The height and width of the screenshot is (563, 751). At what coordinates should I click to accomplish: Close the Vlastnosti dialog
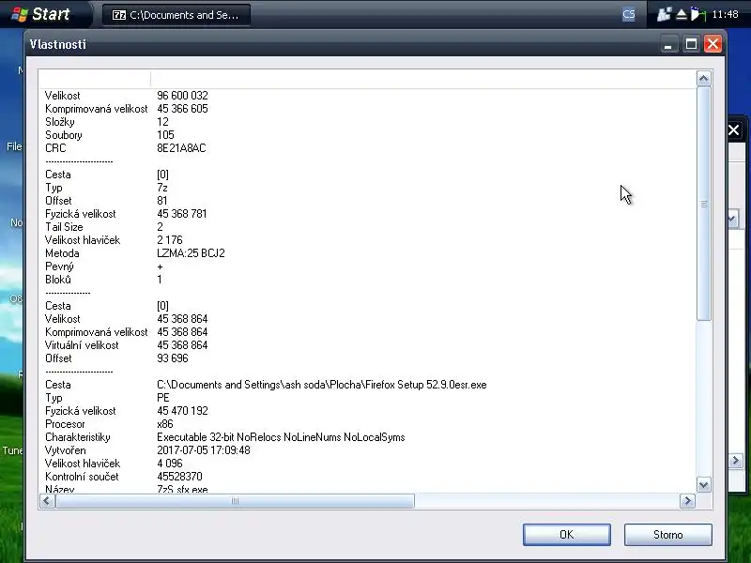coord(713,44)
